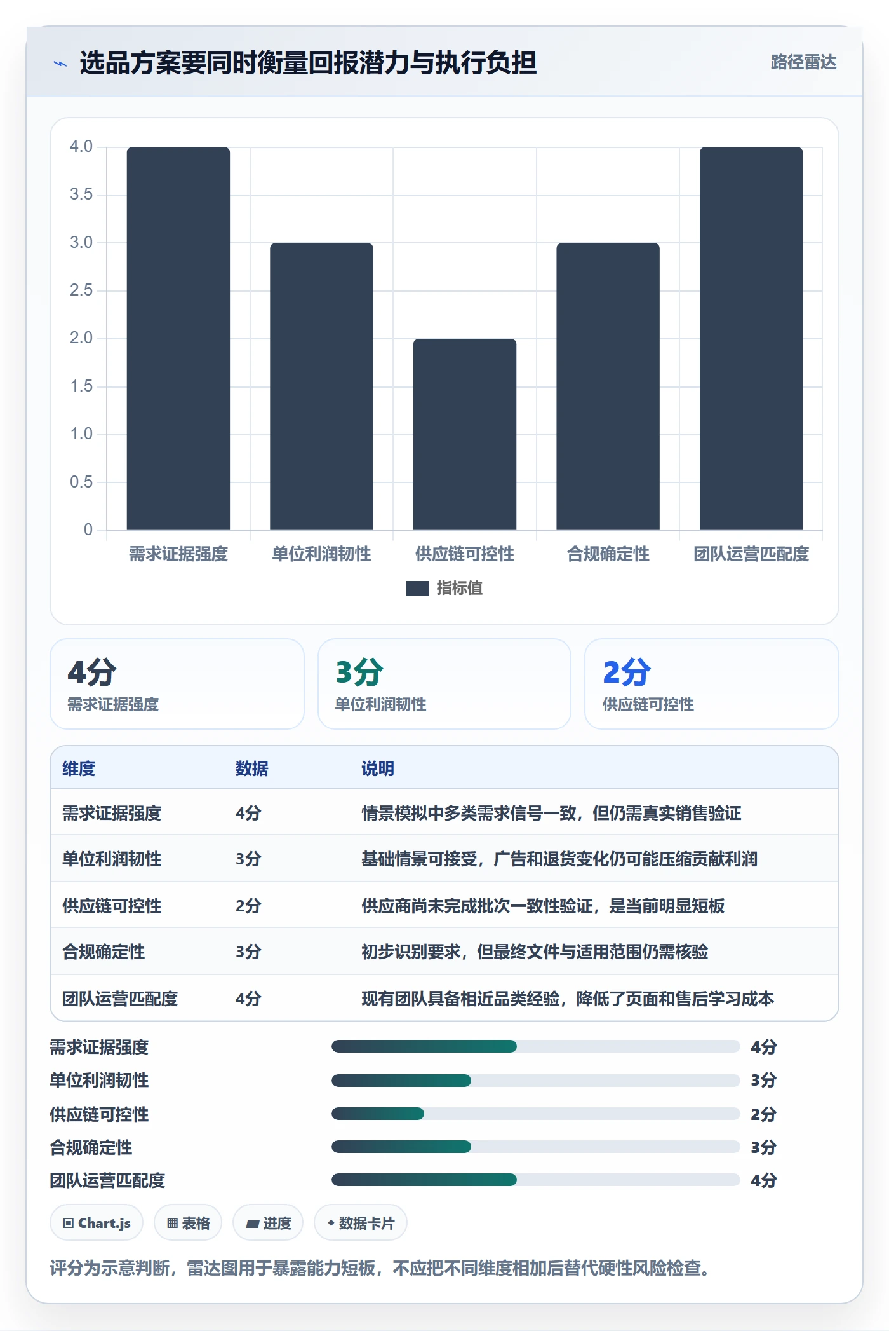Toggle the 指标值 legend swatch in the chart
This screenshot has height=1331, width=889.
tap(418, 589)
